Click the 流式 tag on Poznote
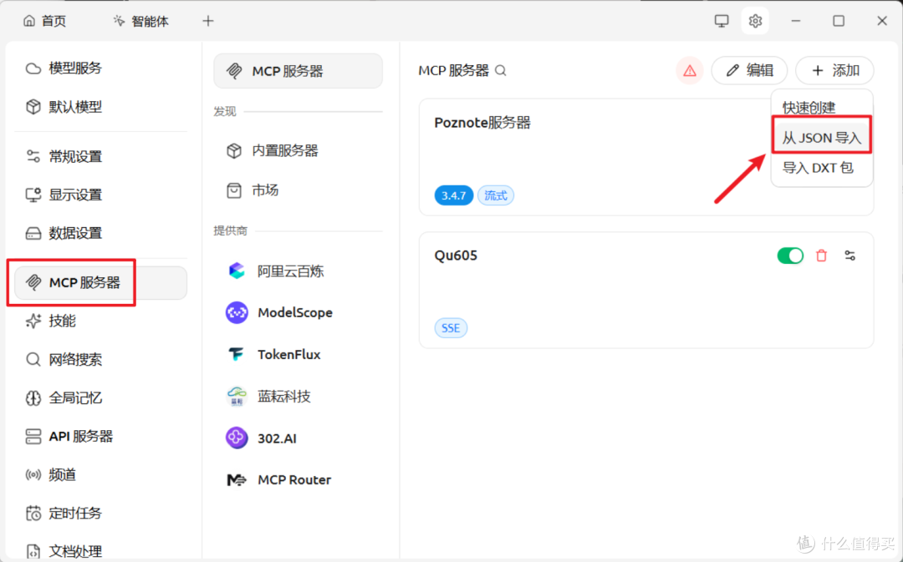The image size is (903, 562). (x=495, y=195)
